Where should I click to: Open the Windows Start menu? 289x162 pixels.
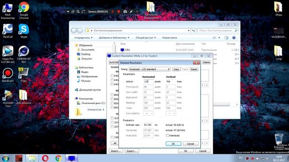point(5,158)
